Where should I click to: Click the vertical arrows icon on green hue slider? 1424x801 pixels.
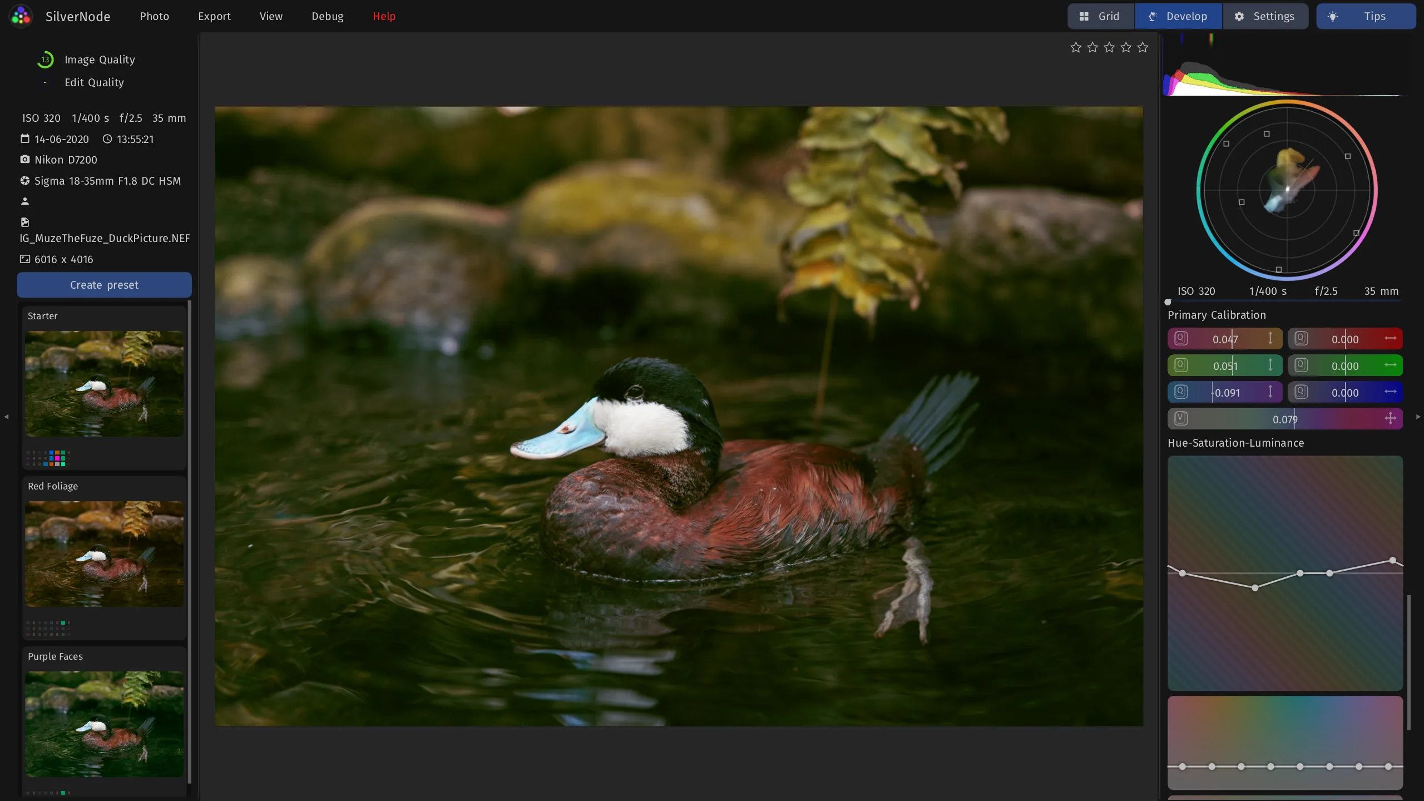(1270, 365)
